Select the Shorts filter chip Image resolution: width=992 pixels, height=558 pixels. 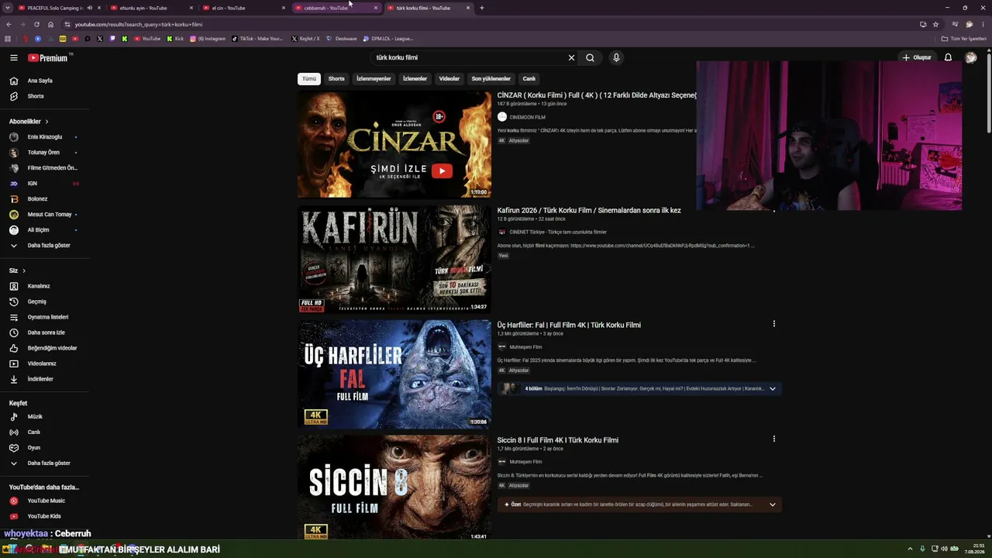coord(336,78)
